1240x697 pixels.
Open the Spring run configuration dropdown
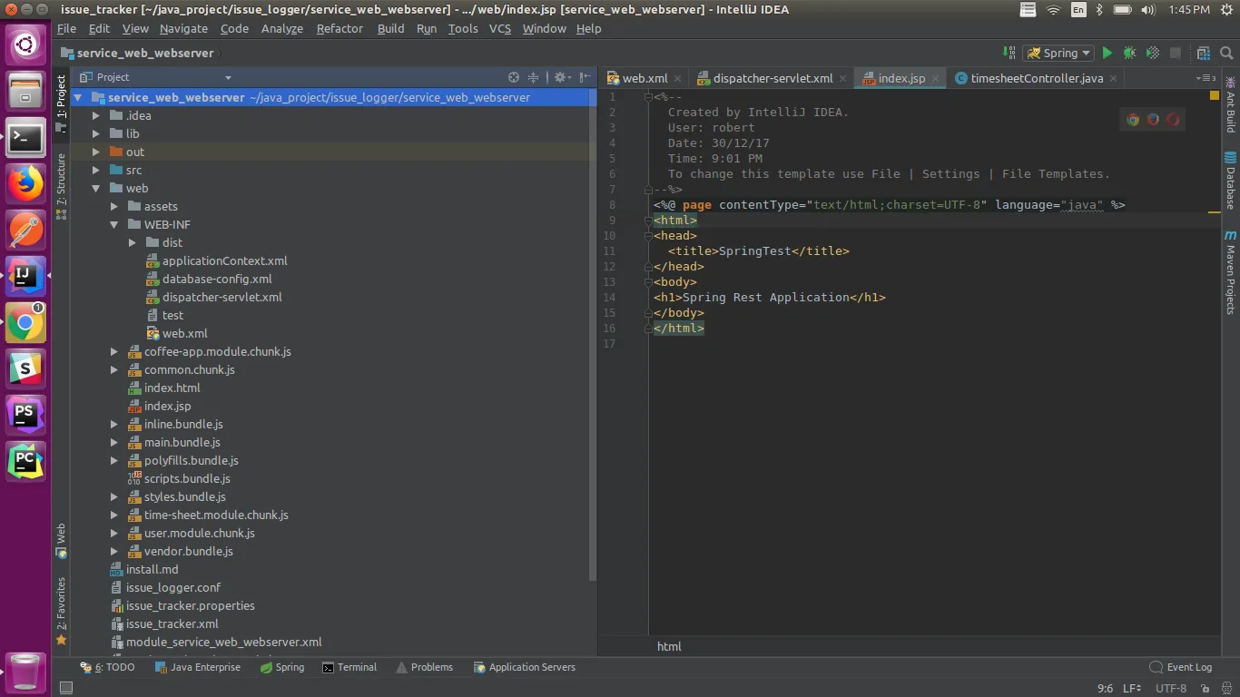point(1059,54)
